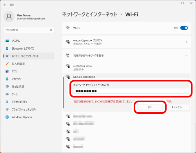Click the 設定の検索 search box
The width and height of the screenshot is (196, 153).
coord(29,30)
